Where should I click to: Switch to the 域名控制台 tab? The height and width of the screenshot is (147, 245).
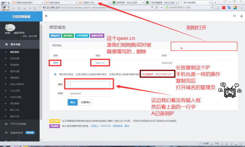click(61, 2)
